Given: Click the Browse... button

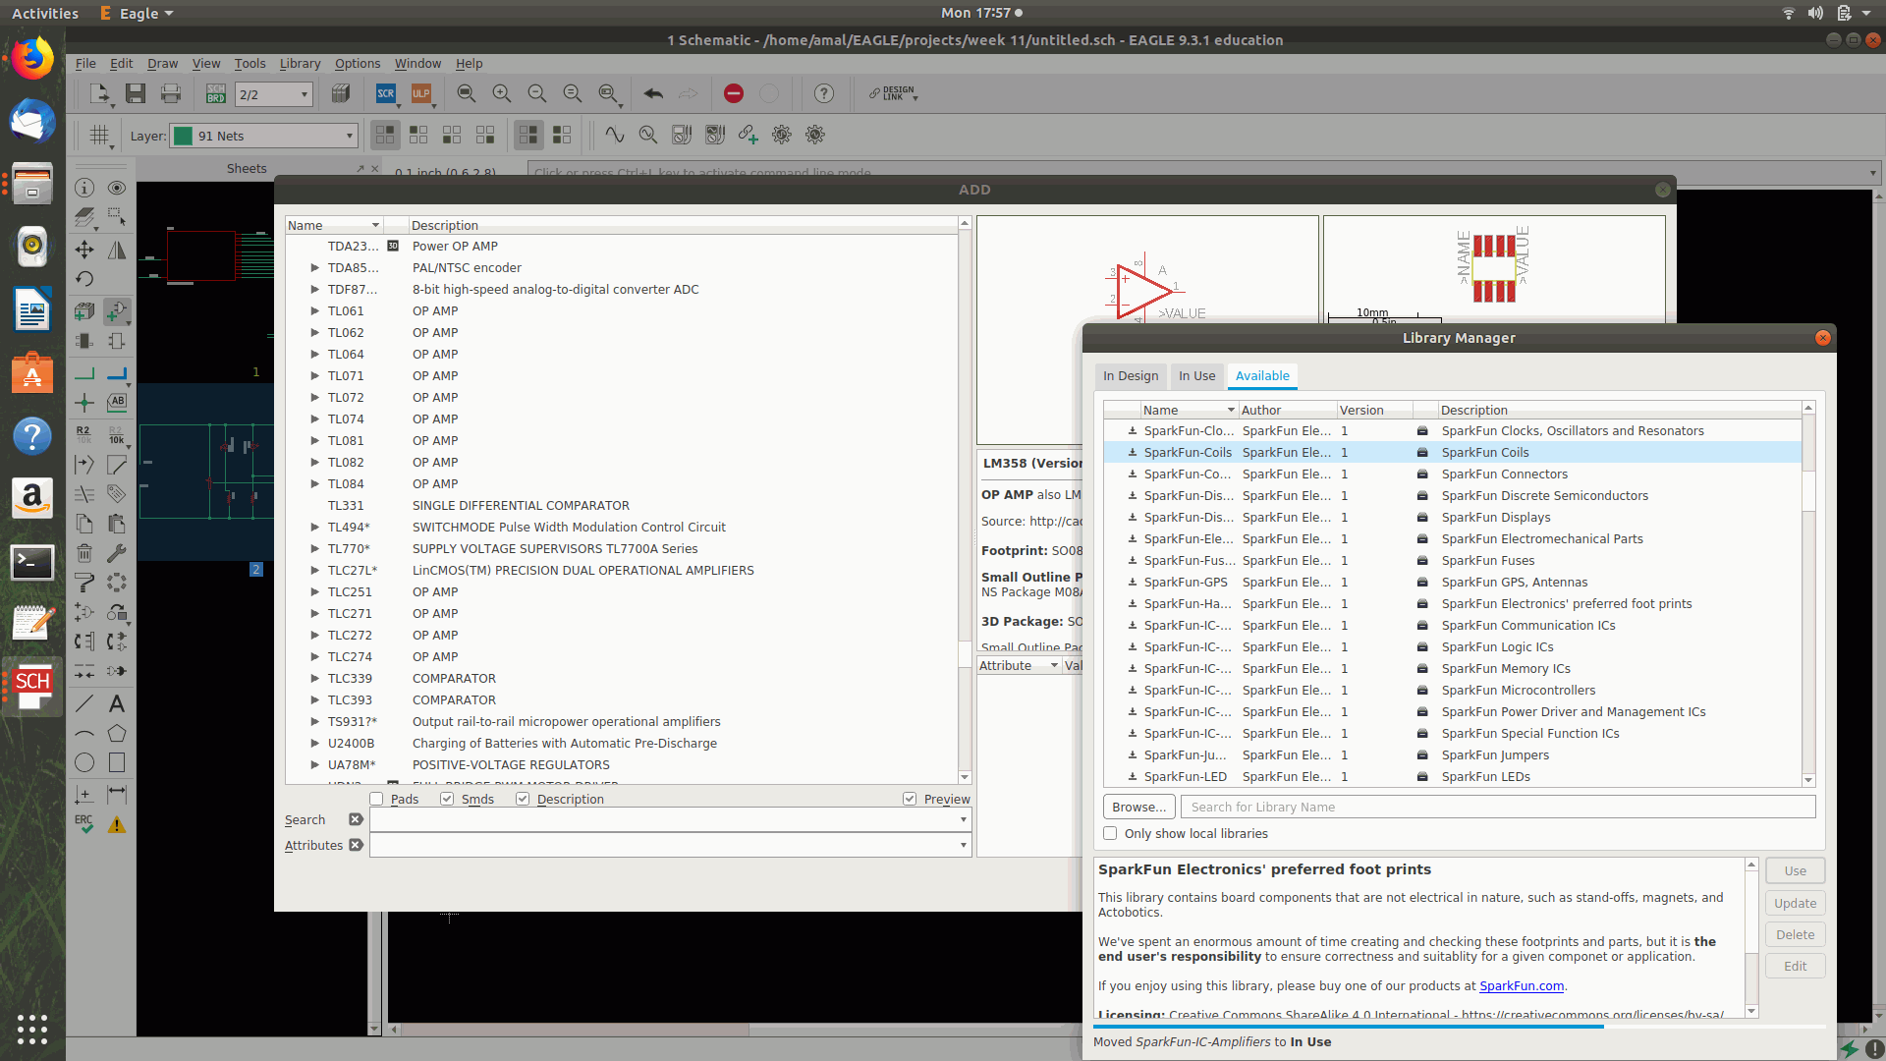Looking at the screenshot, I should (1138, 807).
